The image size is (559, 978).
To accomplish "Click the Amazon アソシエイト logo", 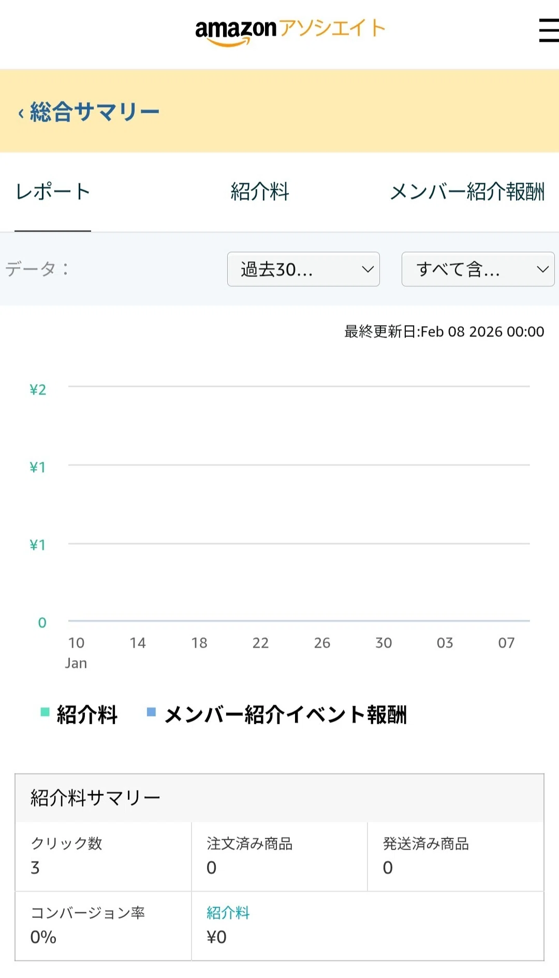I will pyautogui.click(x=290, y=32).
